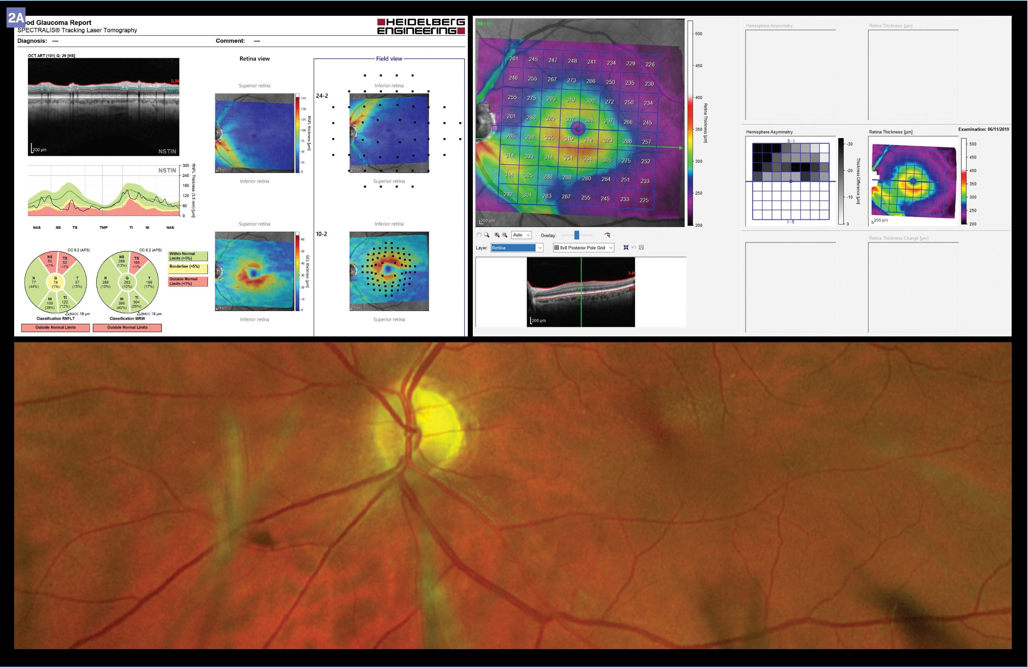
Task: Click the Classification RNFLT Outside Normal Limits box
Action: (x=56, y=328)
